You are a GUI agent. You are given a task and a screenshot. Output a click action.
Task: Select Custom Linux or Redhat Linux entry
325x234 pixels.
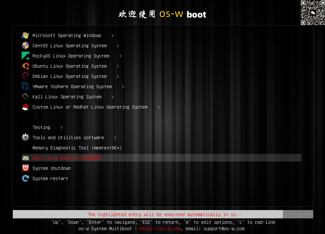pyautogui.click(x=90, y=107)
